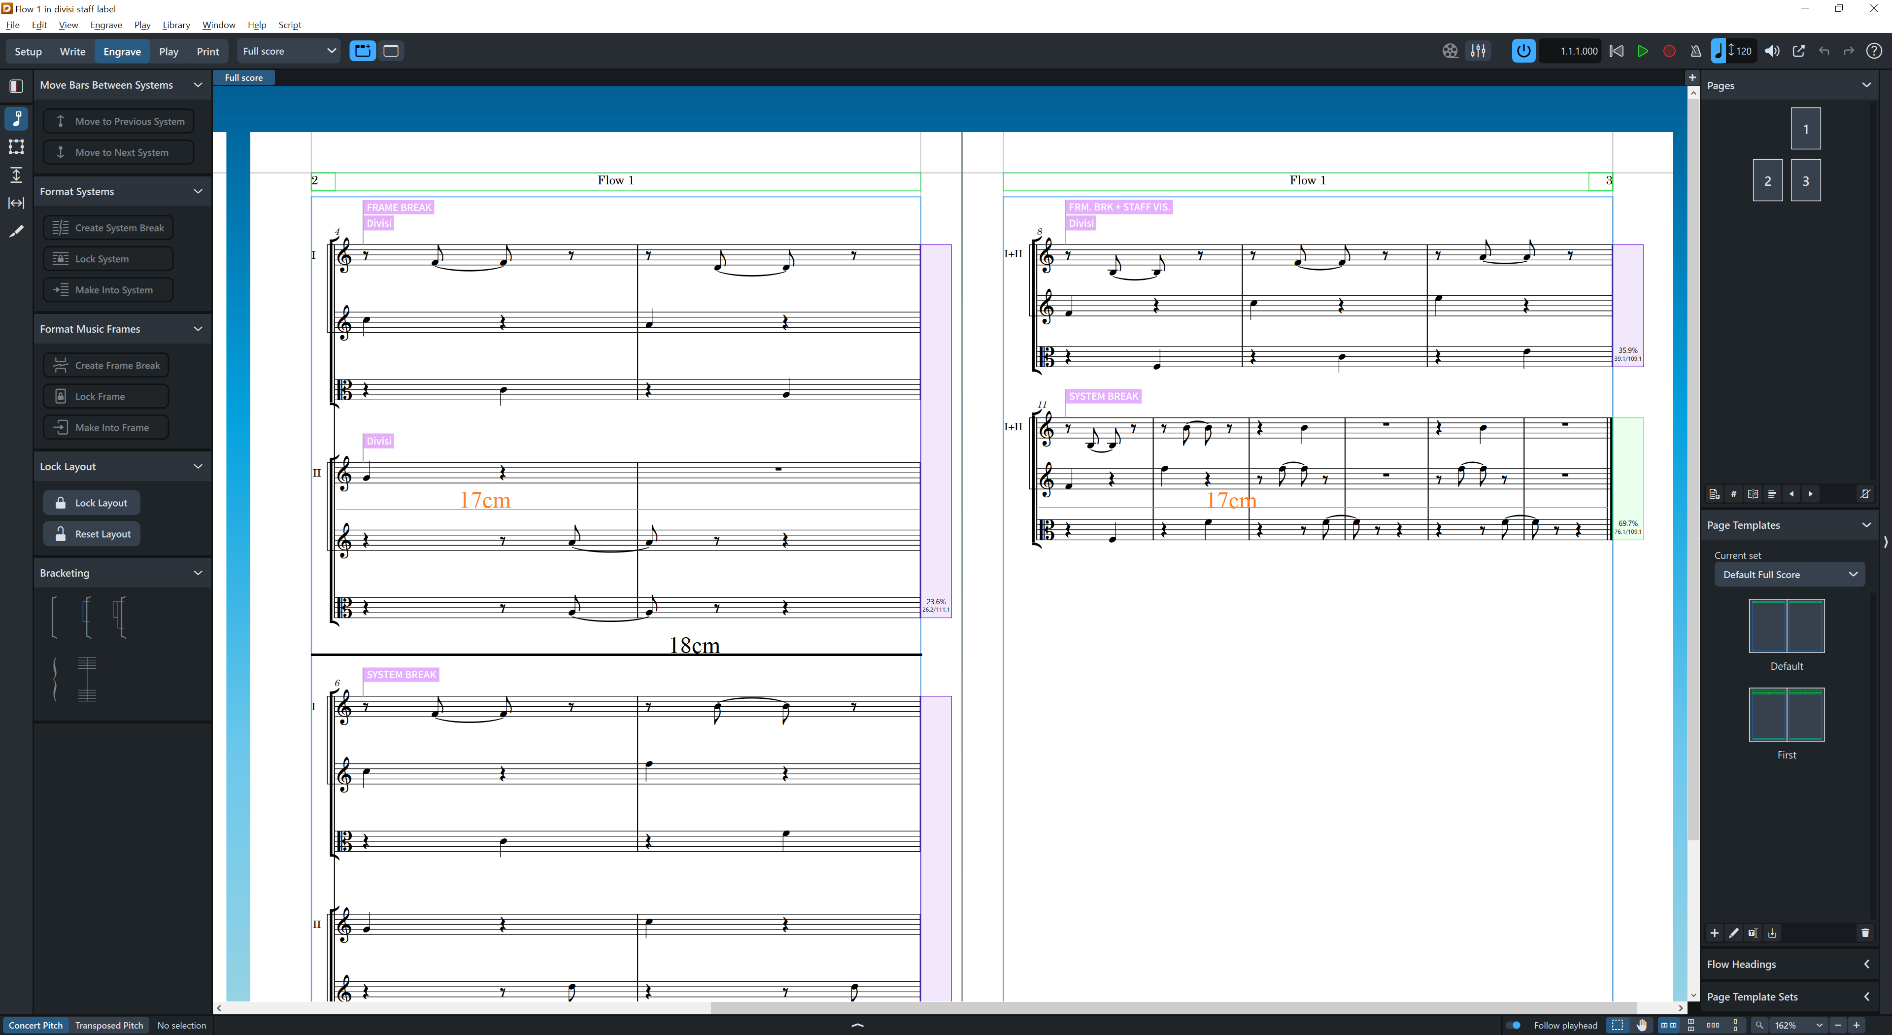Select the Note Spacing tool icon
This screenshot has width=1892, height=1035.
[16, 203]
